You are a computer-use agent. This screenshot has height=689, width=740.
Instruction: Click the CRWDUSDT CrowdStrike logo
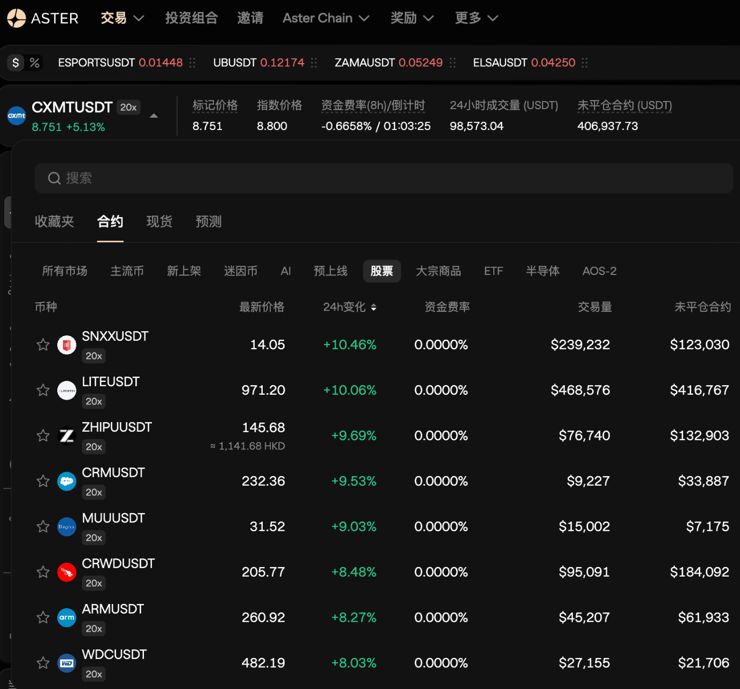67,572
